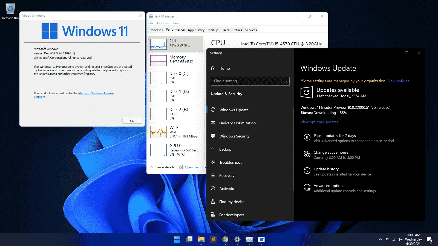438x246 pixels.
Task: Select Memory performance graph thumbnail
Action: 159,61
